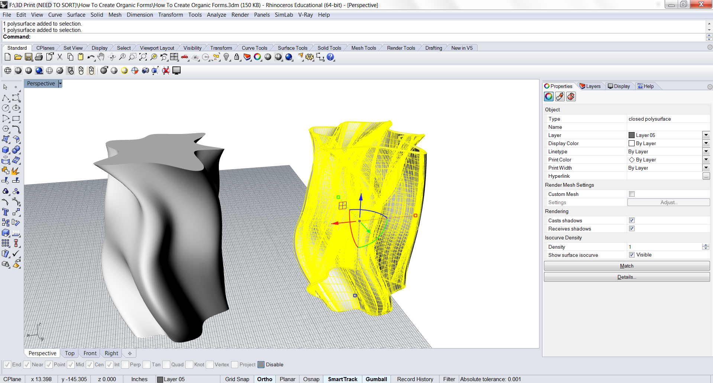Click the Details... button
Image resolution: width=713 pixels, height=383 pixels.
(627, 277)
